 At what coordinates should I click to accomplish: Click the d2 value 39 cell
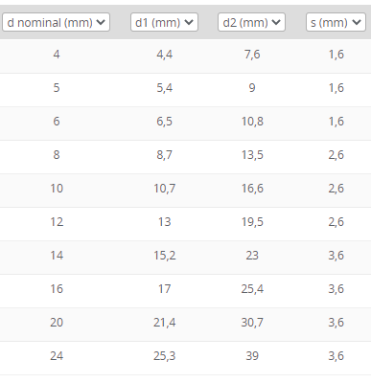click(252, 356)
